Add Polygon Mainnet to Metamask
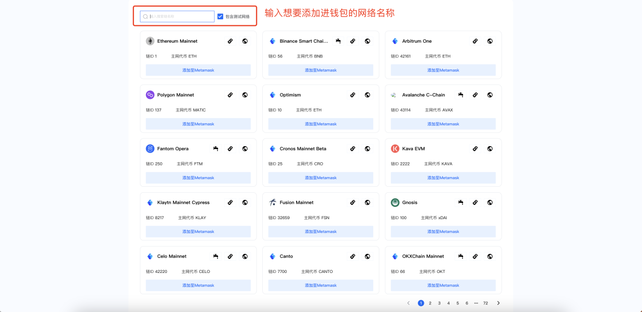Viewport: 642px width, 312px height. point(198,124)
